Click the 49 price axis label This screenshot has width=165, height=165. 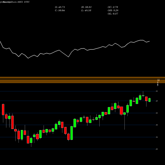click(157, 101)
